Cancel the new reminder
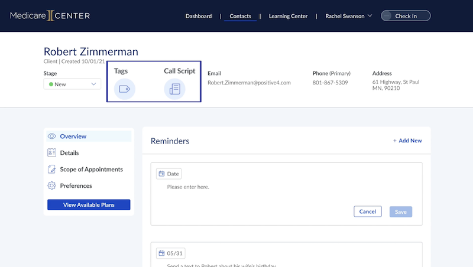 click(x=367, y=211)
